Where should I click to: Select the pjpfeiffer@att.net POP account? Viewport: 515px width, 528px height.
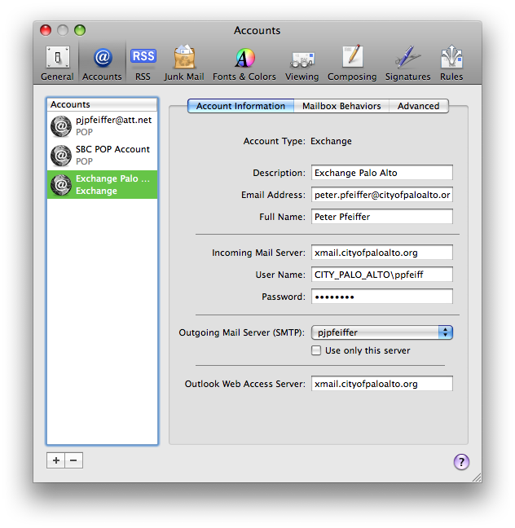[102, 125]
